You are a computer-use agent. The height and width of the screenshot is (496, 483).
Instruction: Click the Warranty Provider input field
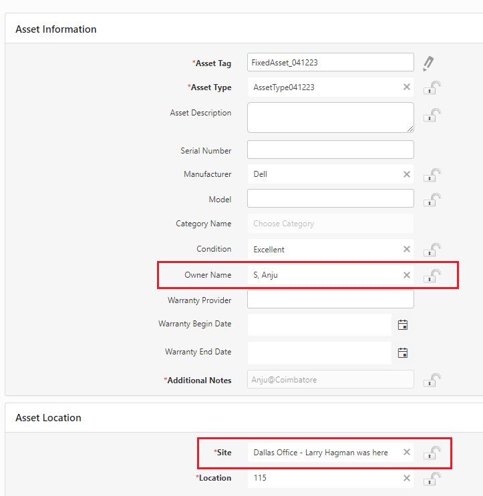(331, 299)
